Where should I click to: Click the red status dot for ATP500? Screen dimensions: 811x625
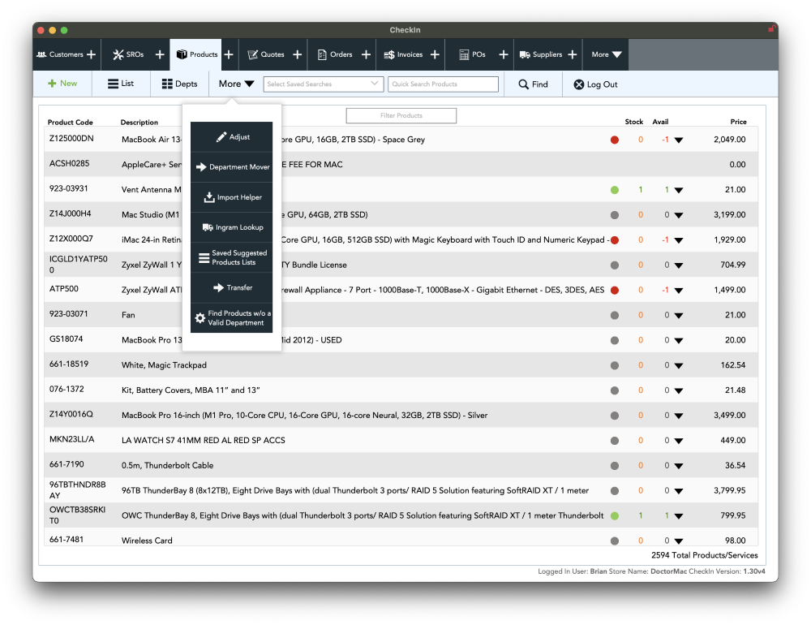[615, 291]
